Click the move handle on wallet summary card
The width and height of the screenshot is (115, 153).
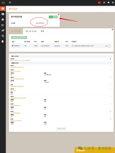58,15
